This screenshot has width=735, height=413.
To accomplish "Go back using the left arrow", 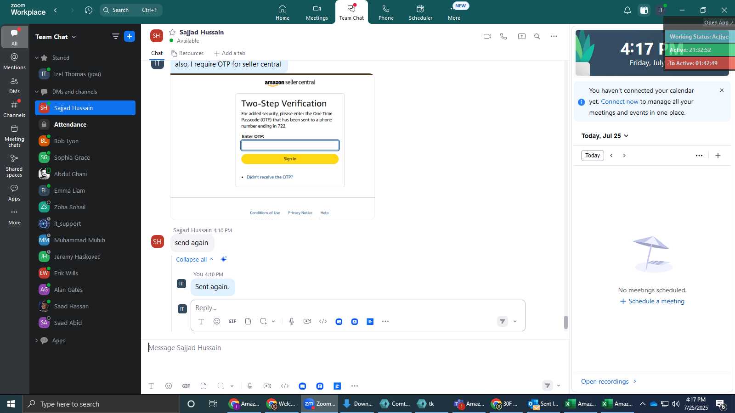I will [x=56, y=10].
